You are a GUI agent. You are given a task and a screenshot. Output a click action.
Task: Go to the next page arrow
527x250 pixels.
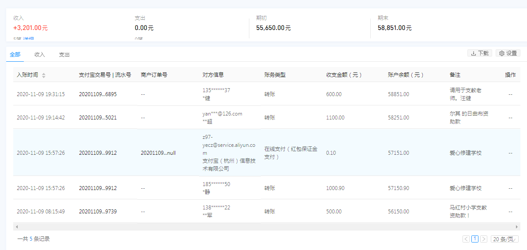[484, 239]
